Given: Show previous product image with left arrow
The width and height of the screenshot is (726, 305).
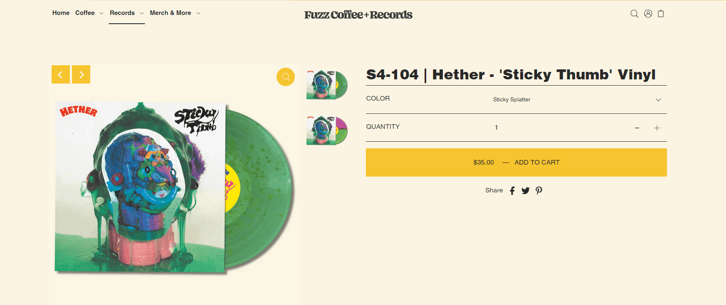Looking at the screenshot, I should coord(61,74).
